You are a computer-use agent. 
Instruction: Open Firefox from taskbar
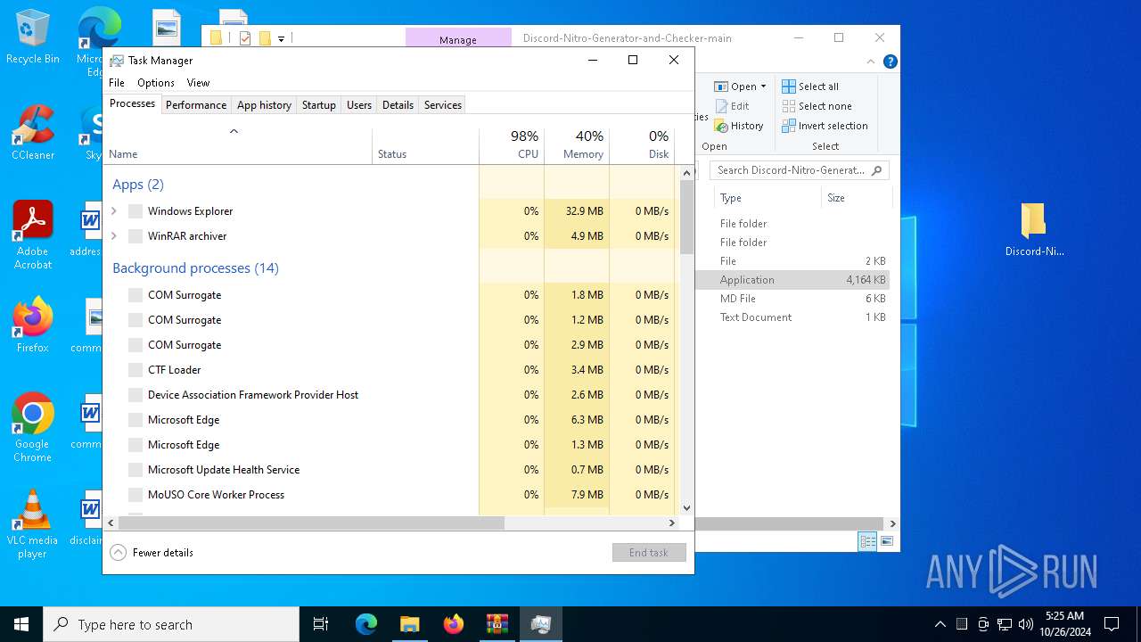(453, 624)
